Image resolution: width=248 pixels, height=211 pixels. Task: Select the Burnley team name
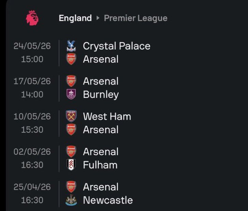coord(101,95)
